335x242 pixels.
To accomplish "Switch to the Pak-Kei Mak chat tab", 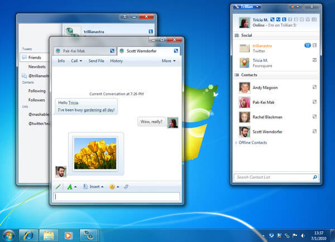I will click(x=85, y=51).
